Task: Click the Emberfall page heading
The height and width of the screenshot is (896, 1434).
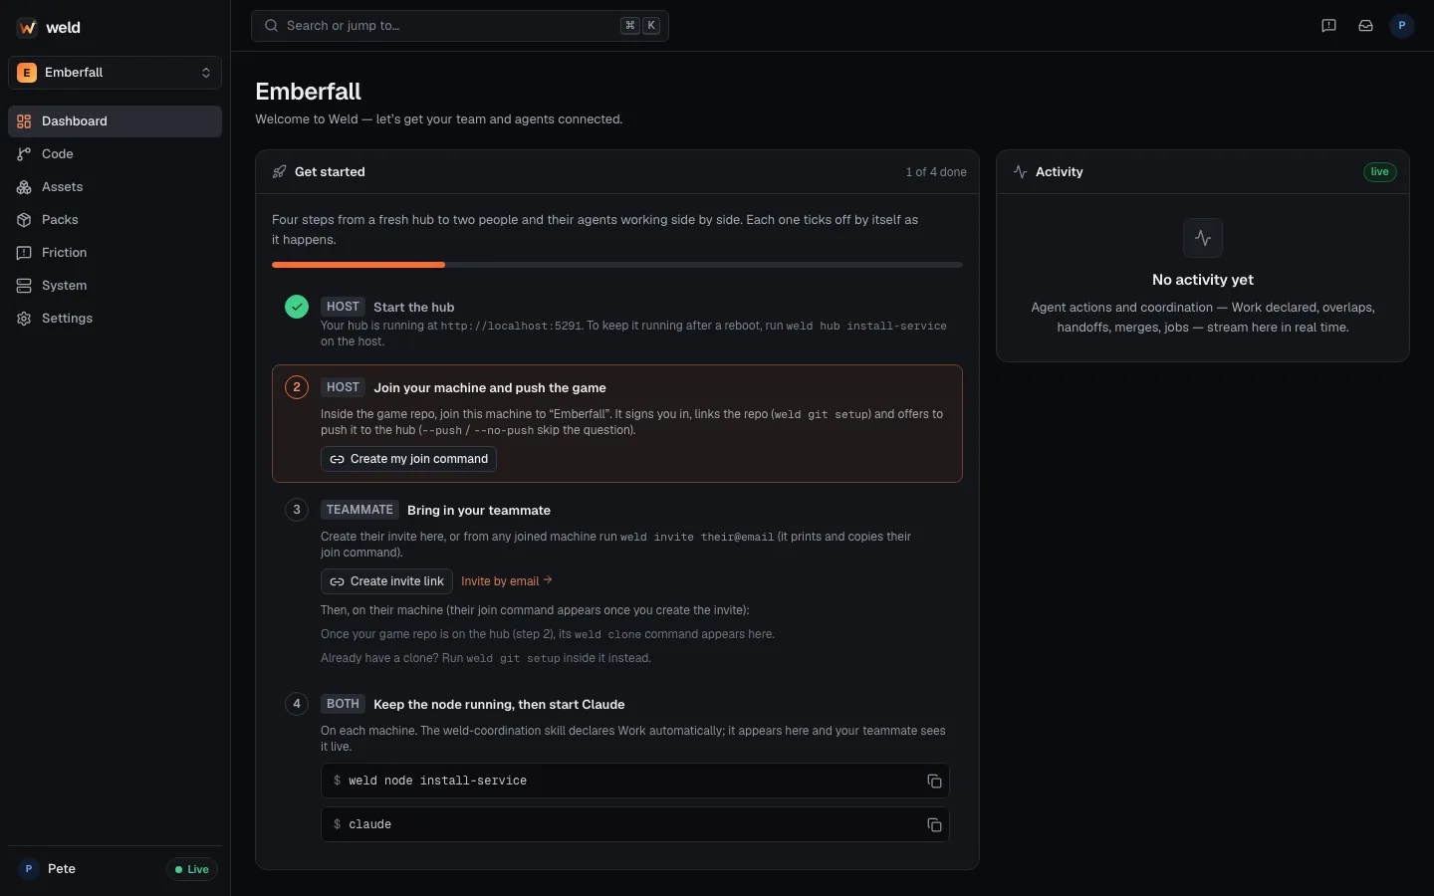Action: pos(309,92)
